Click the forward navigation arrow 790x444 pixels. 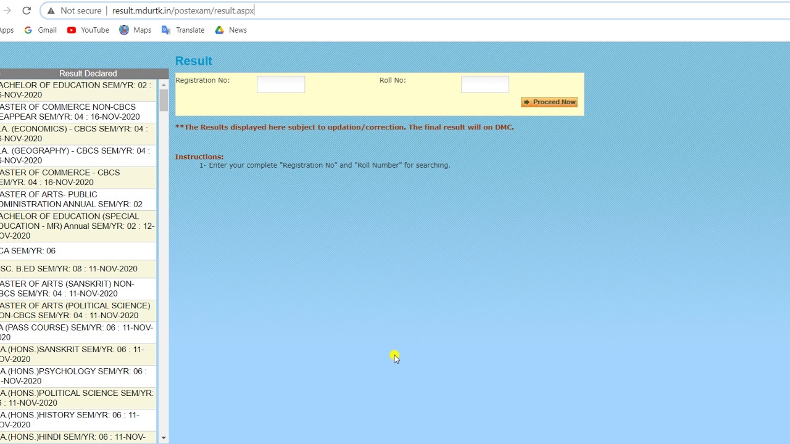(7, 10)
